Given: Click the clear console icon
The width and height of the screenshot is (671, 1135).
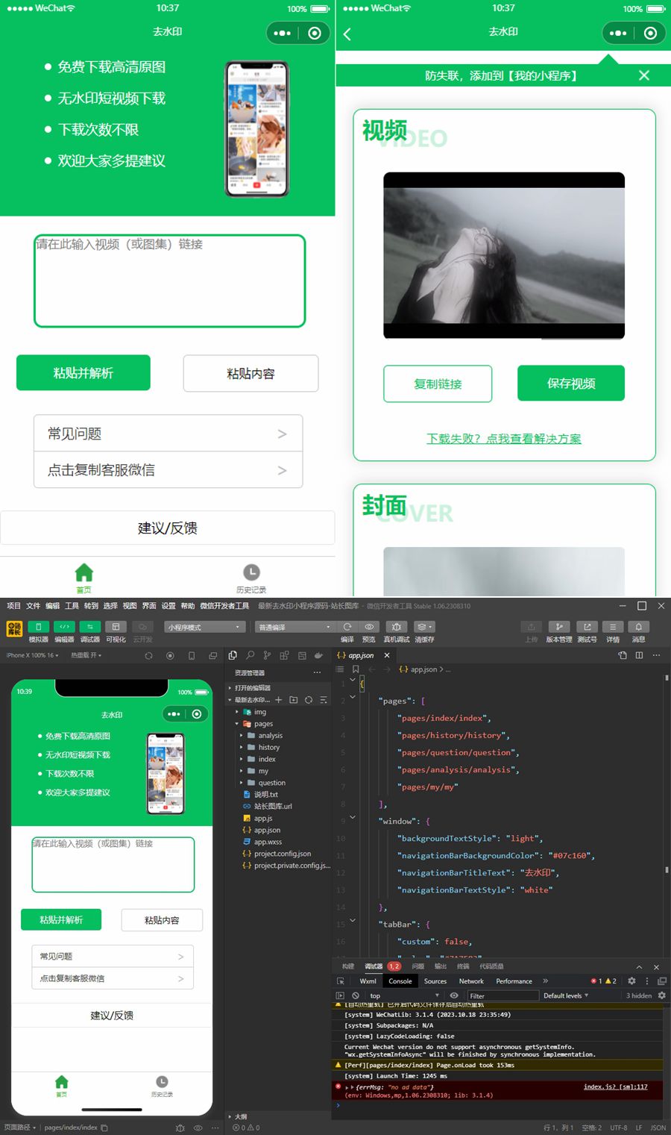Looking at the screenshot, I should pyautogui.click(x=356, y=995).
